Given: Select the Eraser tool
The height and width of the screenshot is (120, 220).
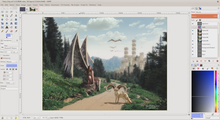Looking at the screenshot, I should coord(11,31).
